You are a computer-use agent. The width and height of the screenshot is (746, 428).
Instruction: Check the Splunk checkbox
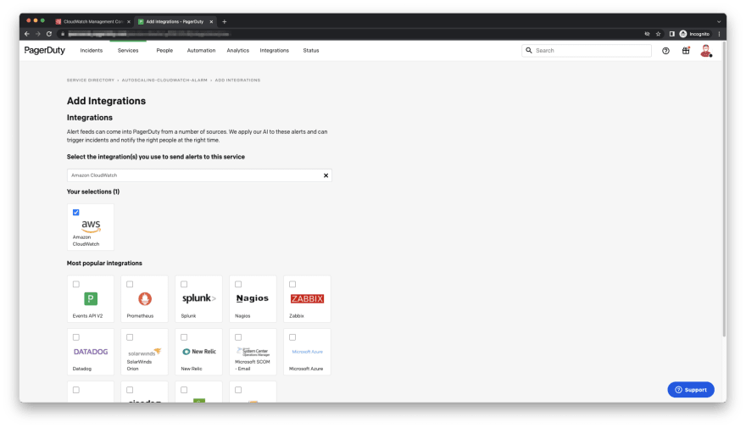click(x=184, y=284)
